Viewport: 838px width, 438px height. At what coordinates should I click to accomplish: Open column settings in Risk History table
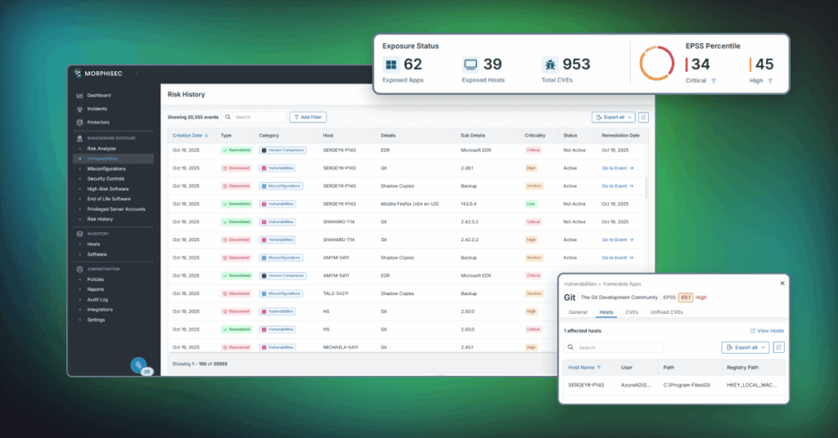643,118
